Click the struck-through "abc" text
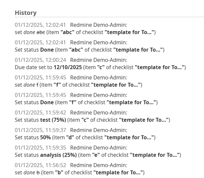 click(x=40, y=32)
